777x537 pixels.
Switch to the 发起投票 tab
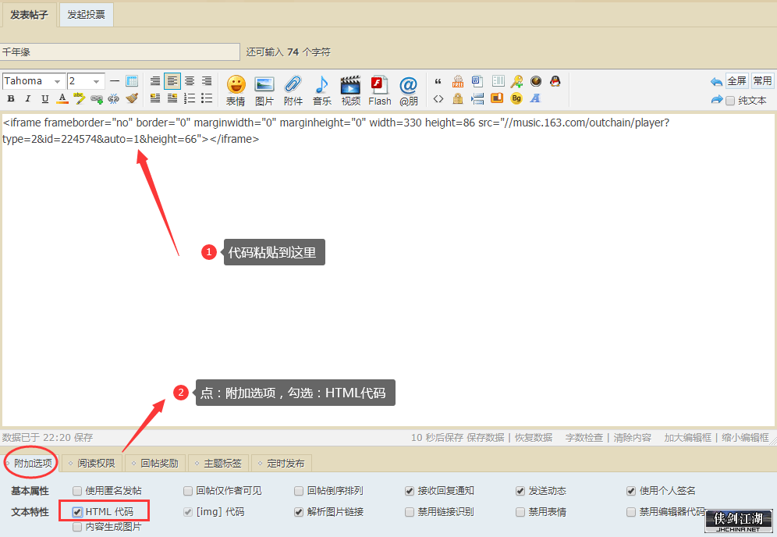click(87, 15)
